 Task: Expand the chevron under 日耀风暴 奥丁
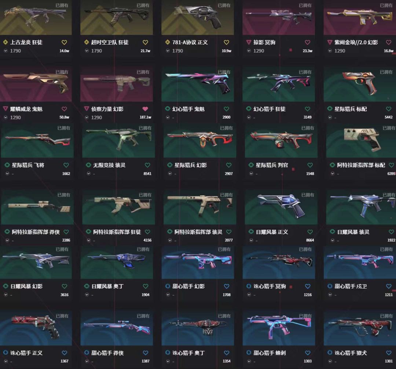tap(87, 294)
